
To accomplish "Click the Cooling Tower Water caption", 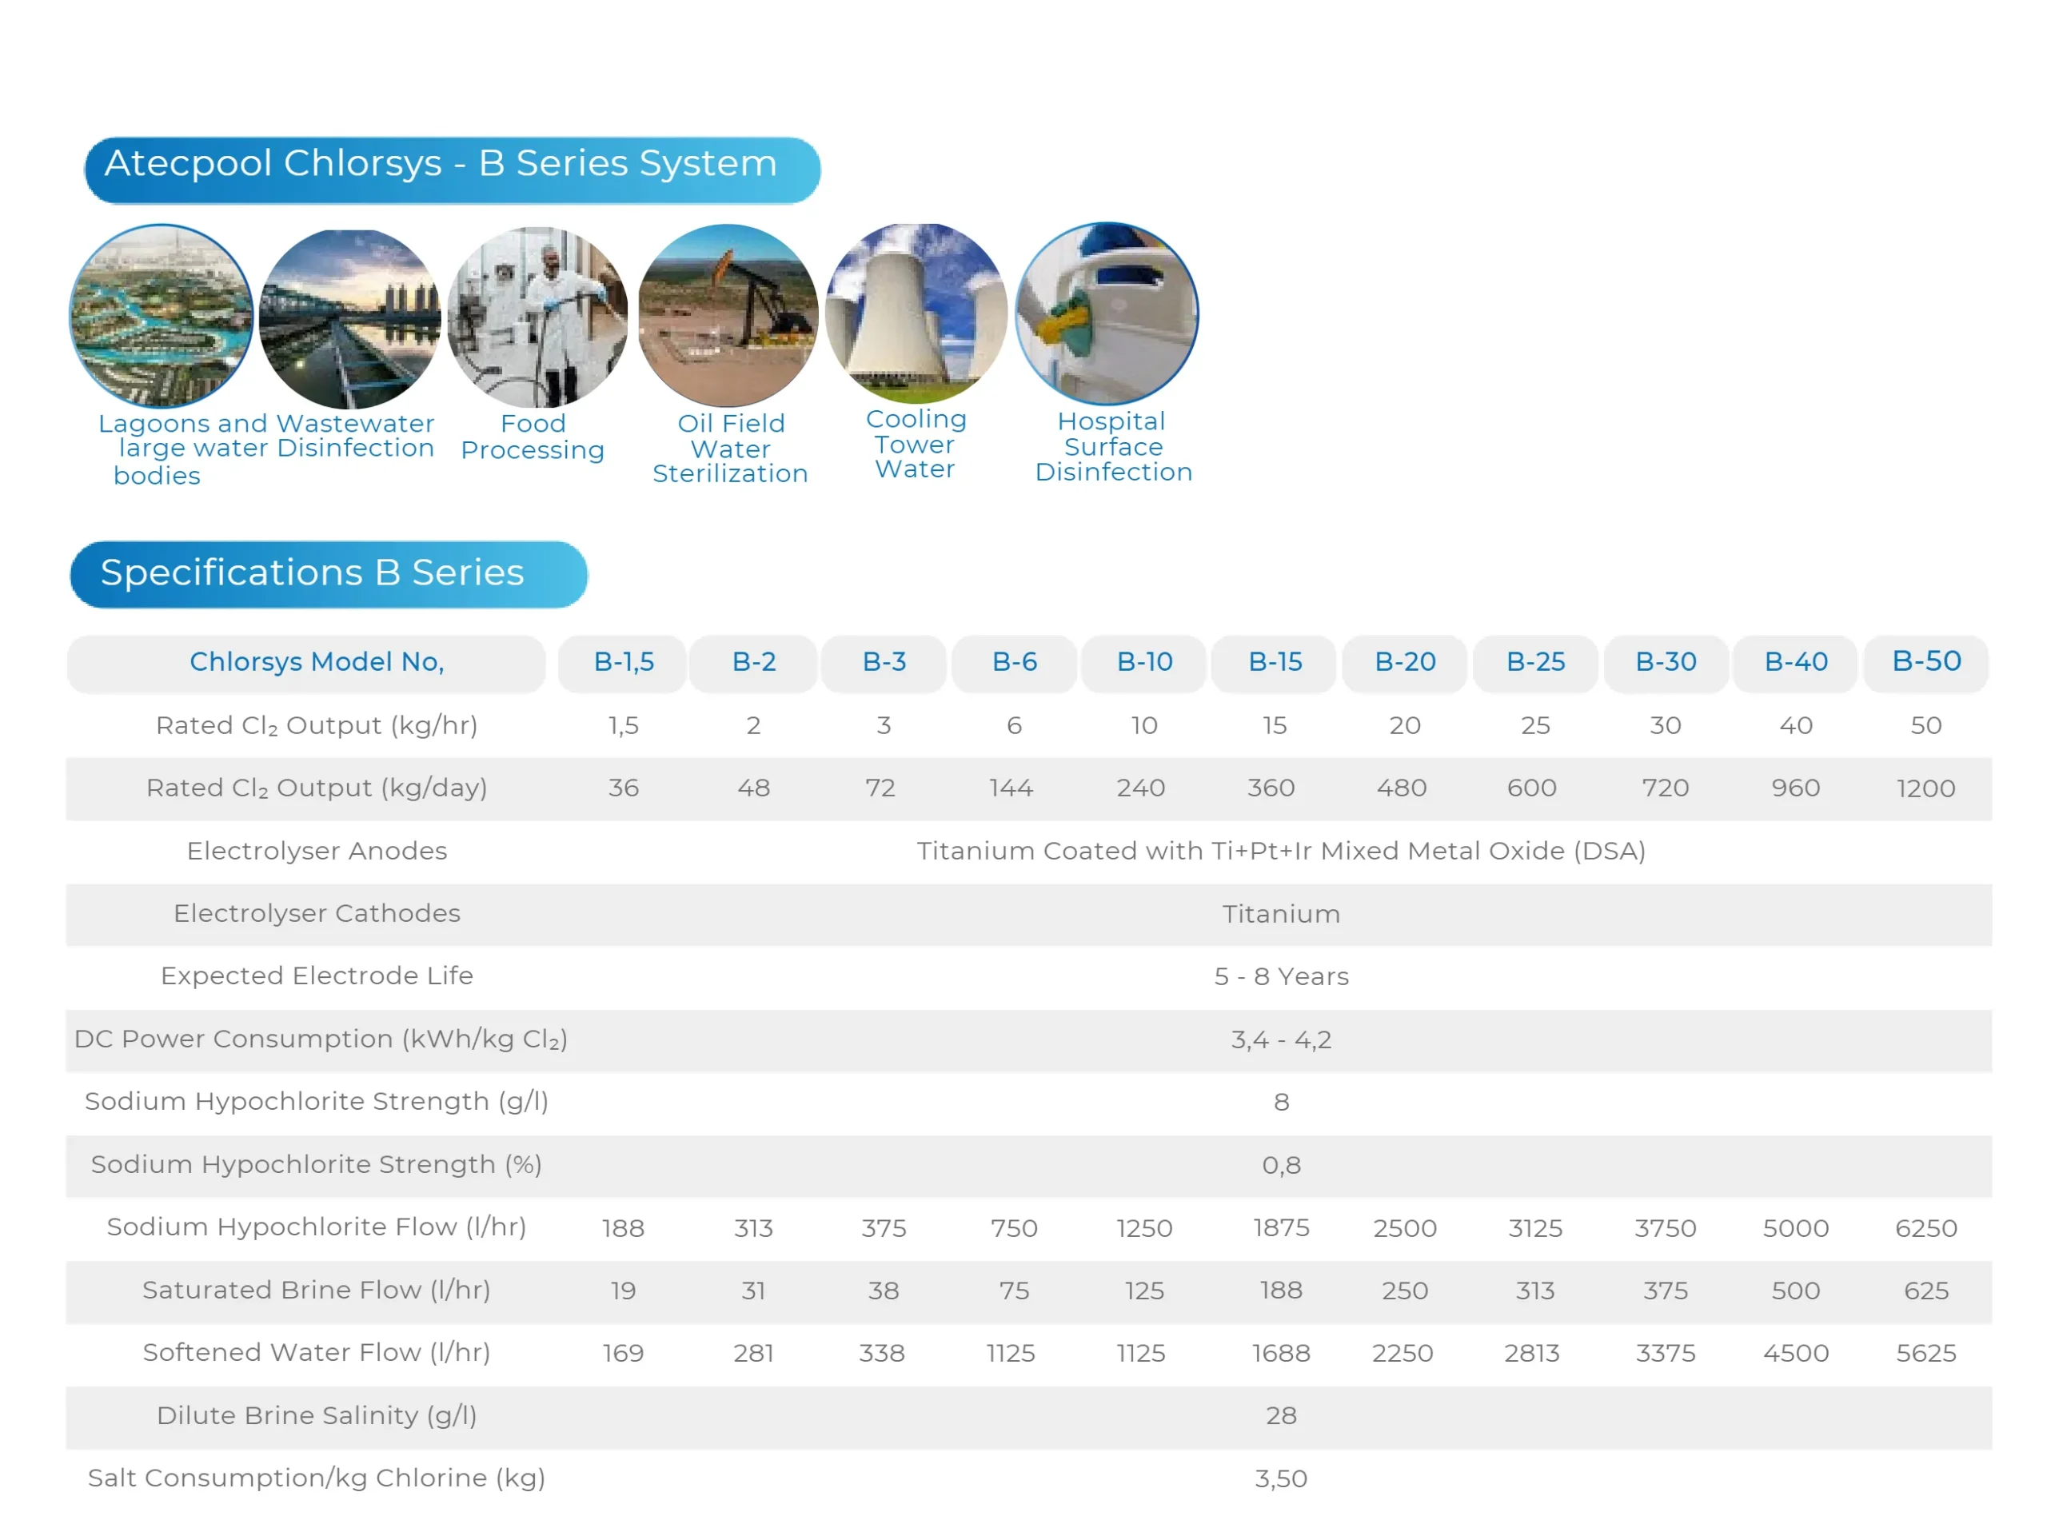I will pyautogui.click(x=916, y=445).
